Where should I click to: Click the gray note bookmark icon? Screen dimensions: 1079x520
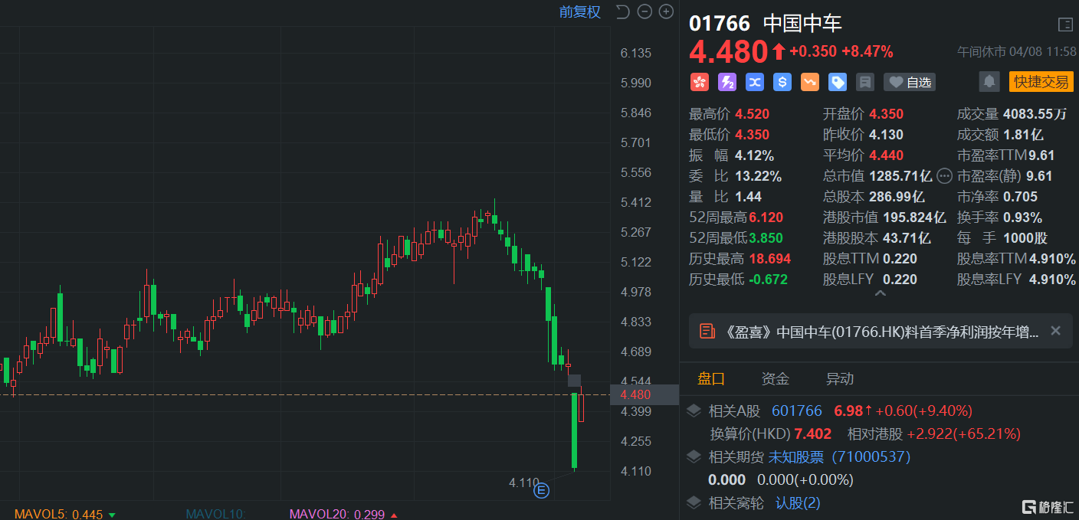coord(864,82)
